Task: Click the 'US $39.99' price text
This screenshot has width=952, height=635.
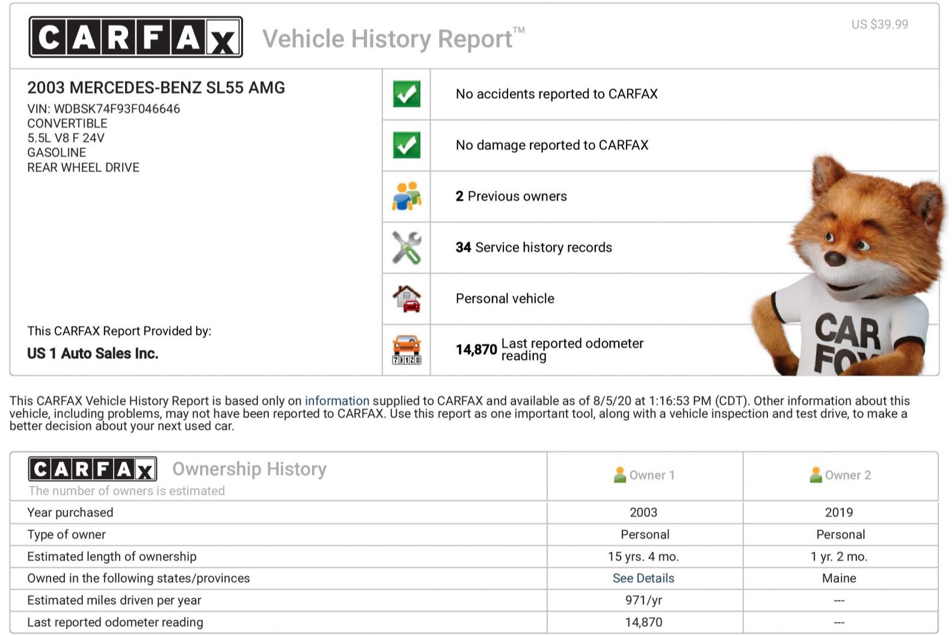Action: (880, 25)
